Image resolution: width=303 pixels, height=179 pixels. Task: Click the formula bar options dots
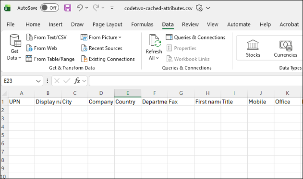click(47, 81)
